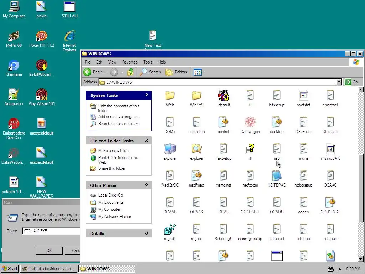Image resolution: width=365 pixels, height=274 pixels.
Task: Collapse the File and Folder Tasks panel
Action: click(x=146, y=141)
